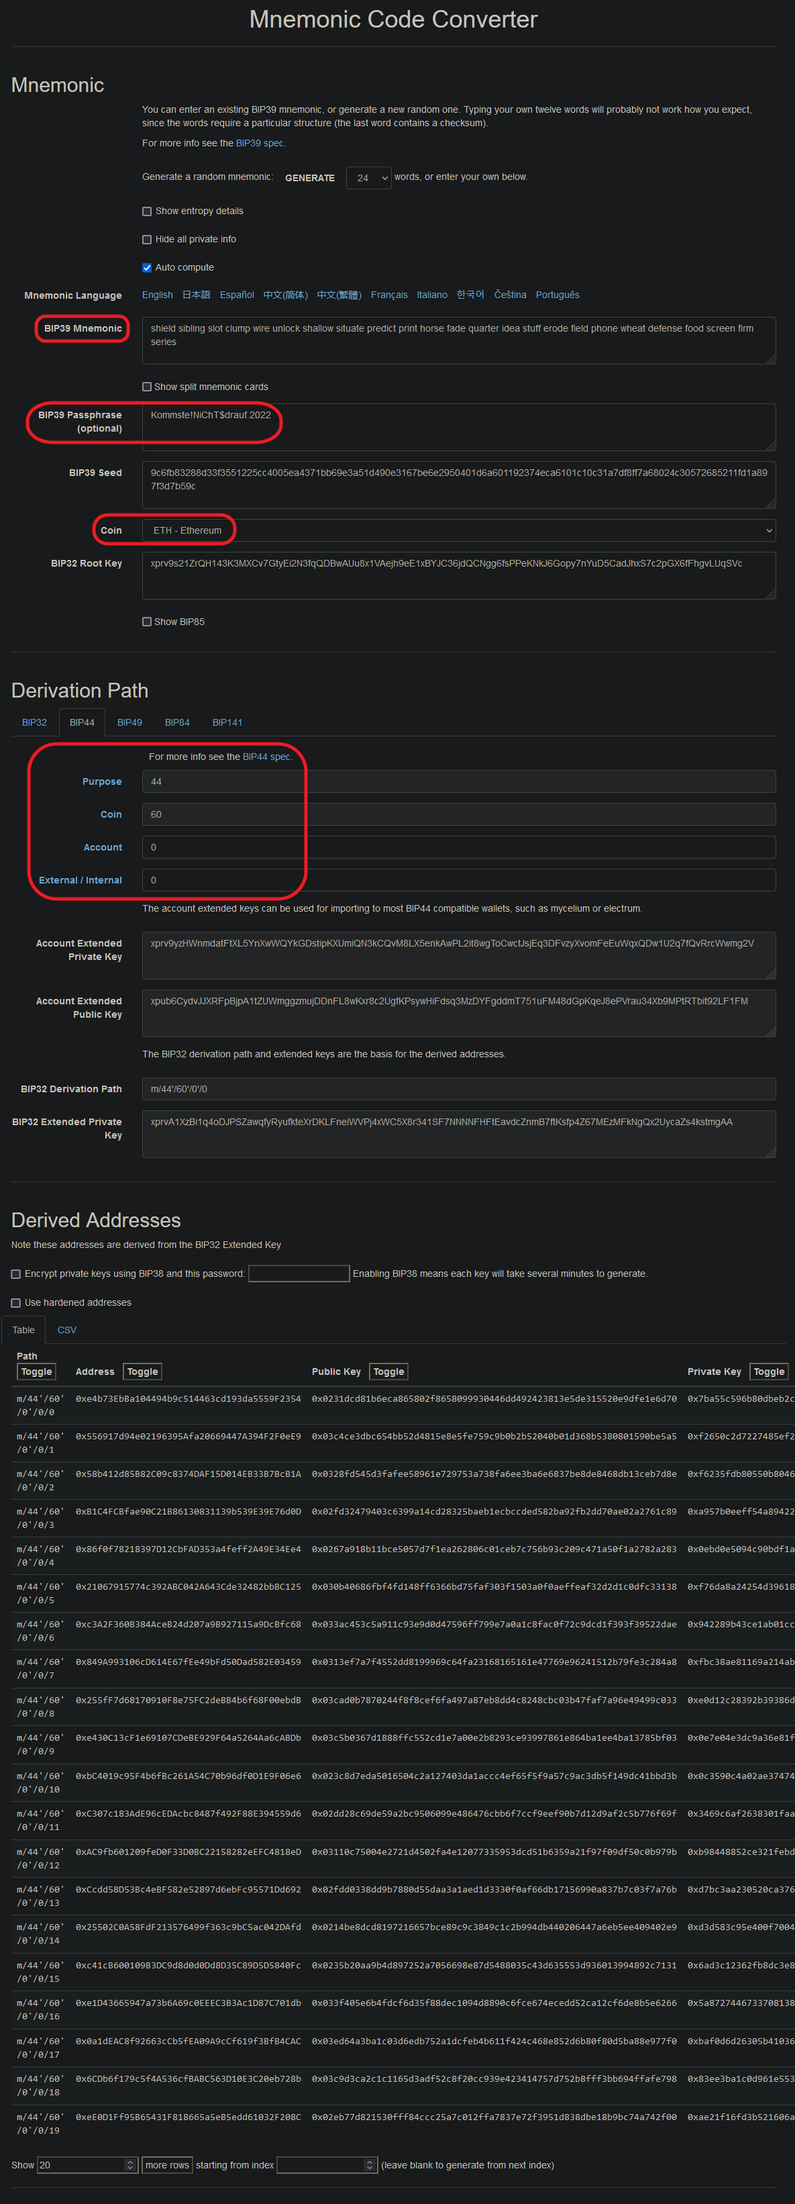Enable the Show BIP85 checkbox
The height and width of the screenshot is (2204, 795).
point(147,622)
